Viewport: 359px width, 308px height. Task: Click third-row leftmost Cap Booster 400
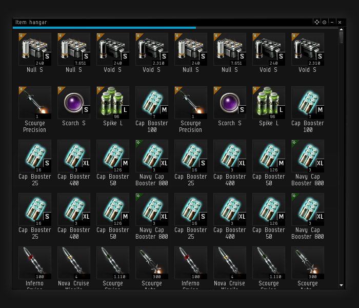point(74,156)
